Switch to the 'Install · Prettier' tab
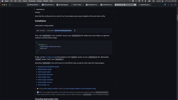 [77, 5]
